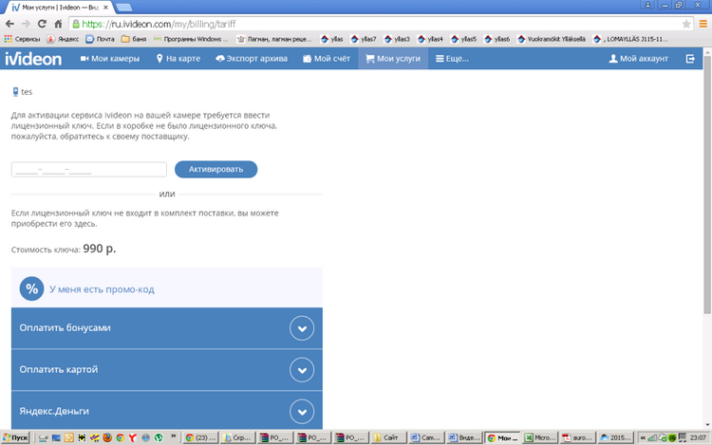This screenshot has height=445, width=712.
Task: Open the Chrome menu hamburger icon
Action: 703,24
